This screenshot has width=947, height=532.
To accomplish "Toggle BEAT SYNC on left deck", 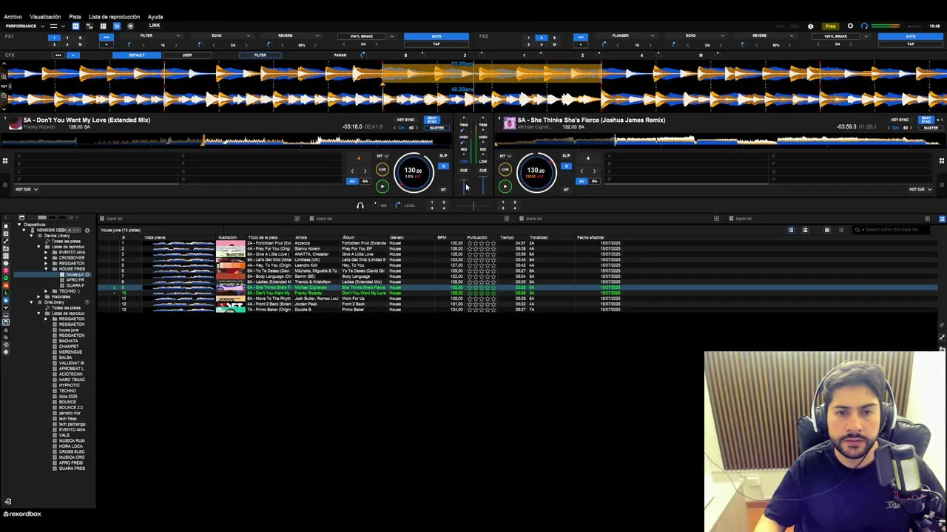I will pos(432,120).
